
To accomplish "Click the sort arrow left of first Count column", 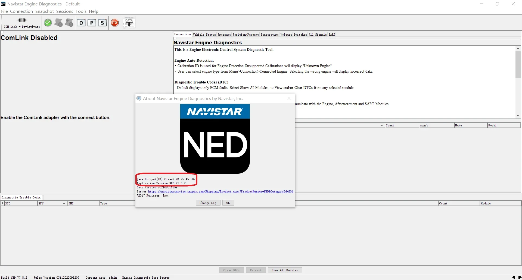I will [x=381, y=125].
